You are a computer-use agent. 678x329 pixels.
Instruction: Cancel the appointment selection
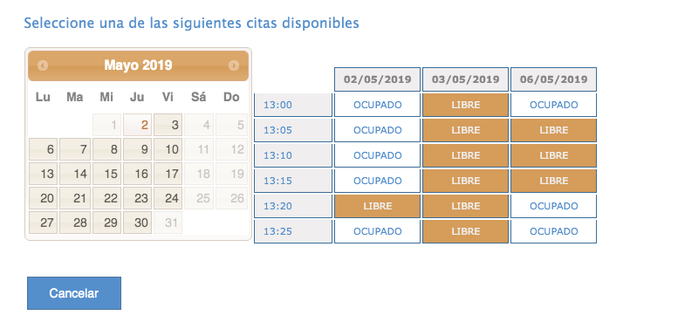74,293
